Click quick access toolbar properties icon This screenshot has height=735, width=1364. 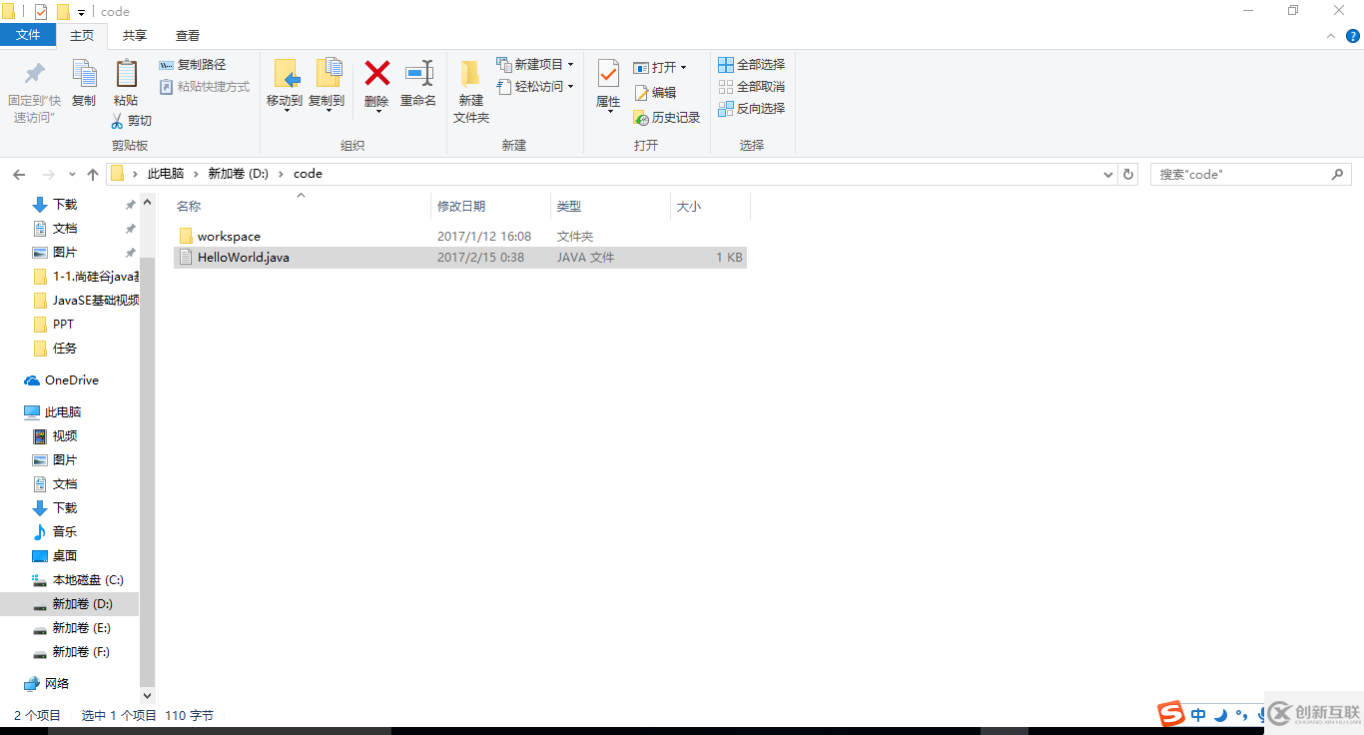[x=40, y=12]
